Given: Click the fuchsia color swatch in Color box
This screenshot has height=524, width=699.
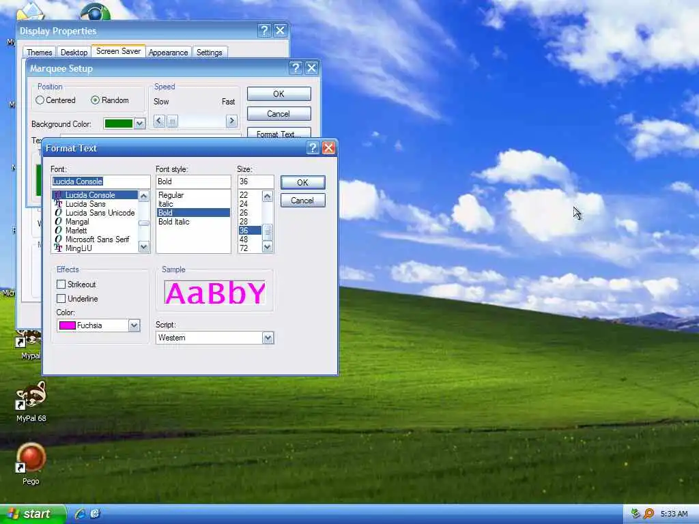Looking at the screenshot, I should tap(68, 325).
